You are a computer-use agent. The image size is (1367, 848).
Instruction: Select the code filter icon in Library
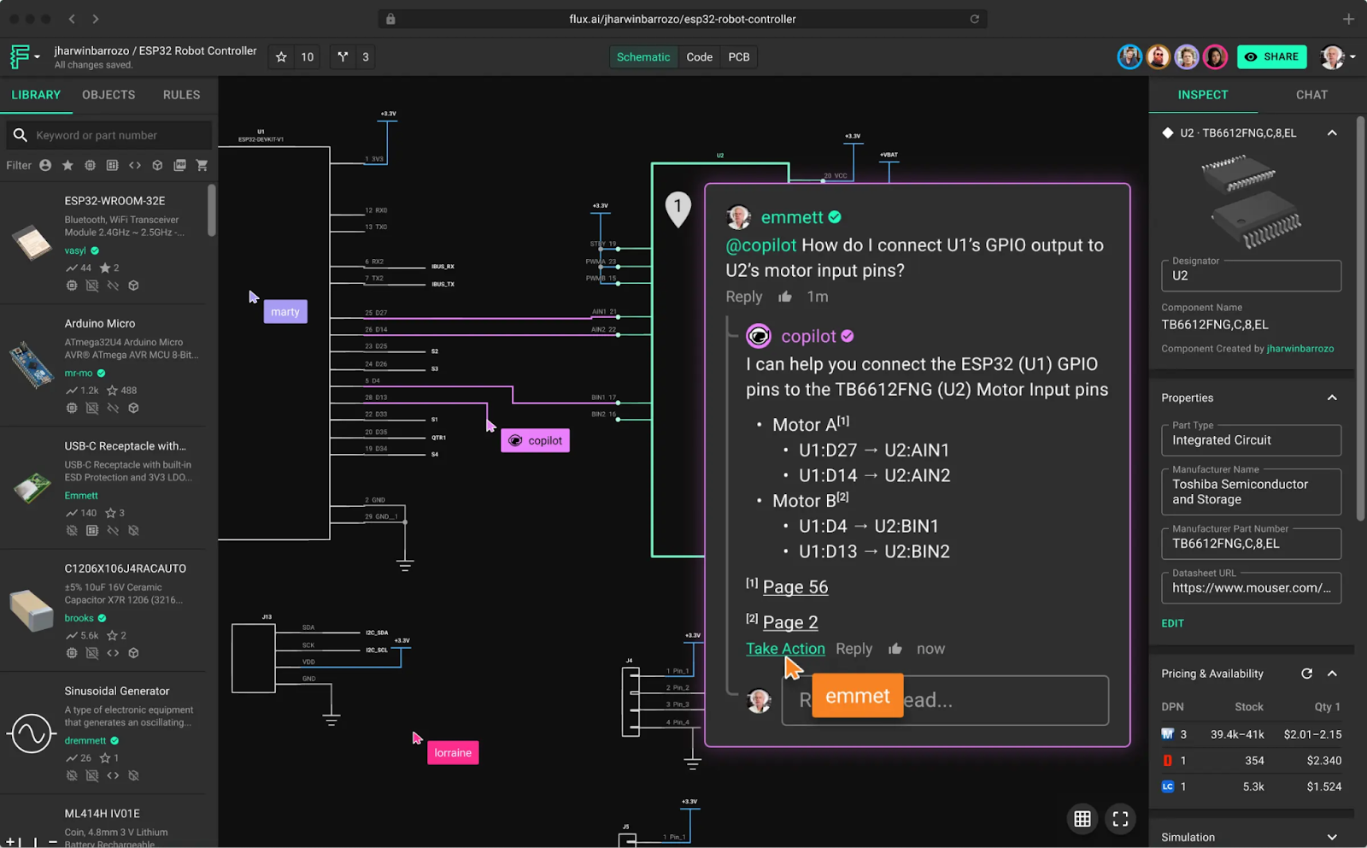(134, 164)
